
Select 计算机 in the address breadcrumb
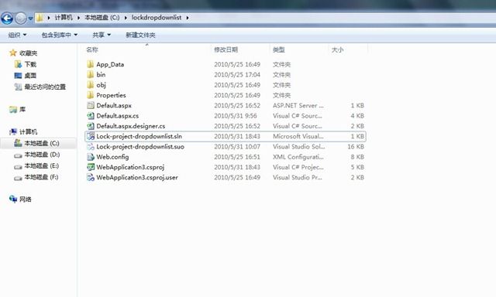[64, 17]
